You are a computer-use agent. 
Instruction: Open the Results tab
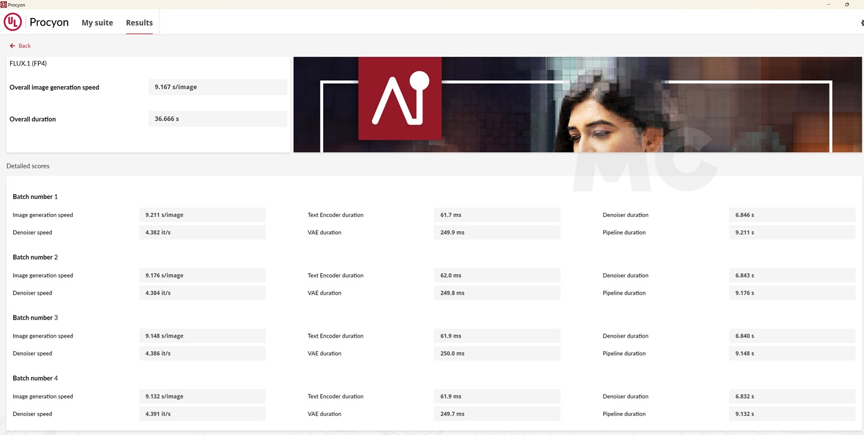tap(139, 23)
